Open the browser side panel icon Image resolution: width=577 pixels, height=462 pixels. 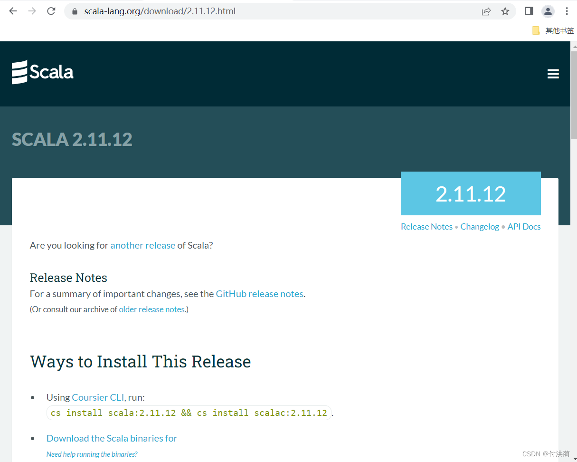point(529,11)
